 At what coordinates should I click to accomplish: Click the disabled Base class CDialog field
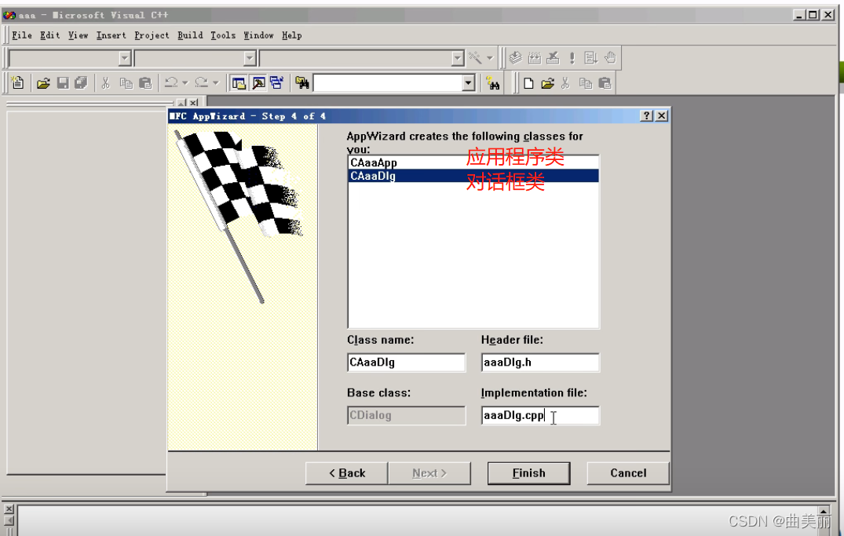tap(407, 415)
